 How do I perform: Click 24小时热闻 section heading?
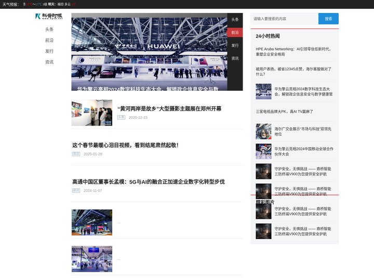[268, 36]
